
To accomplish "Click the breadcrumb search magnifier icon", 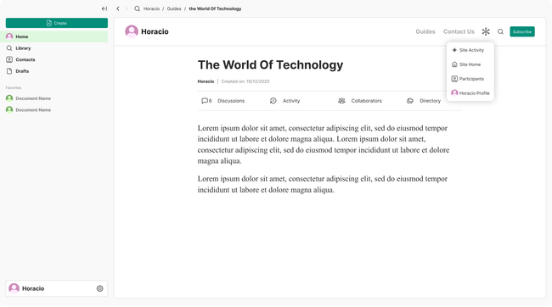I will click(137, 8).
